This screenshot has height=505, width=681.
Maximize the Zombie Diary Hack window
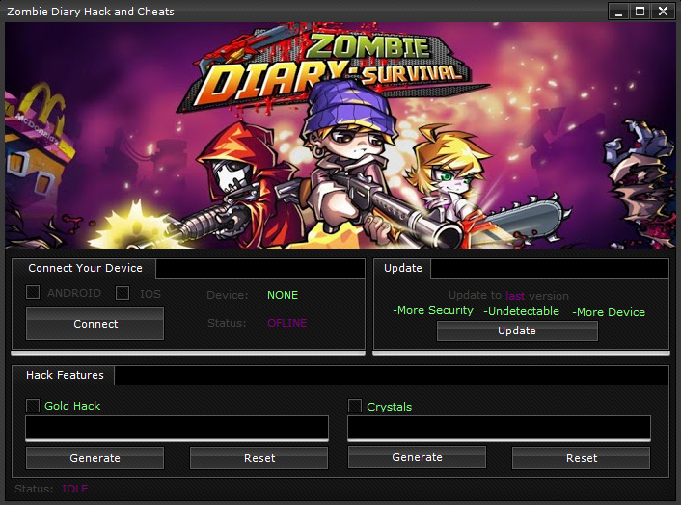[640, 12]
